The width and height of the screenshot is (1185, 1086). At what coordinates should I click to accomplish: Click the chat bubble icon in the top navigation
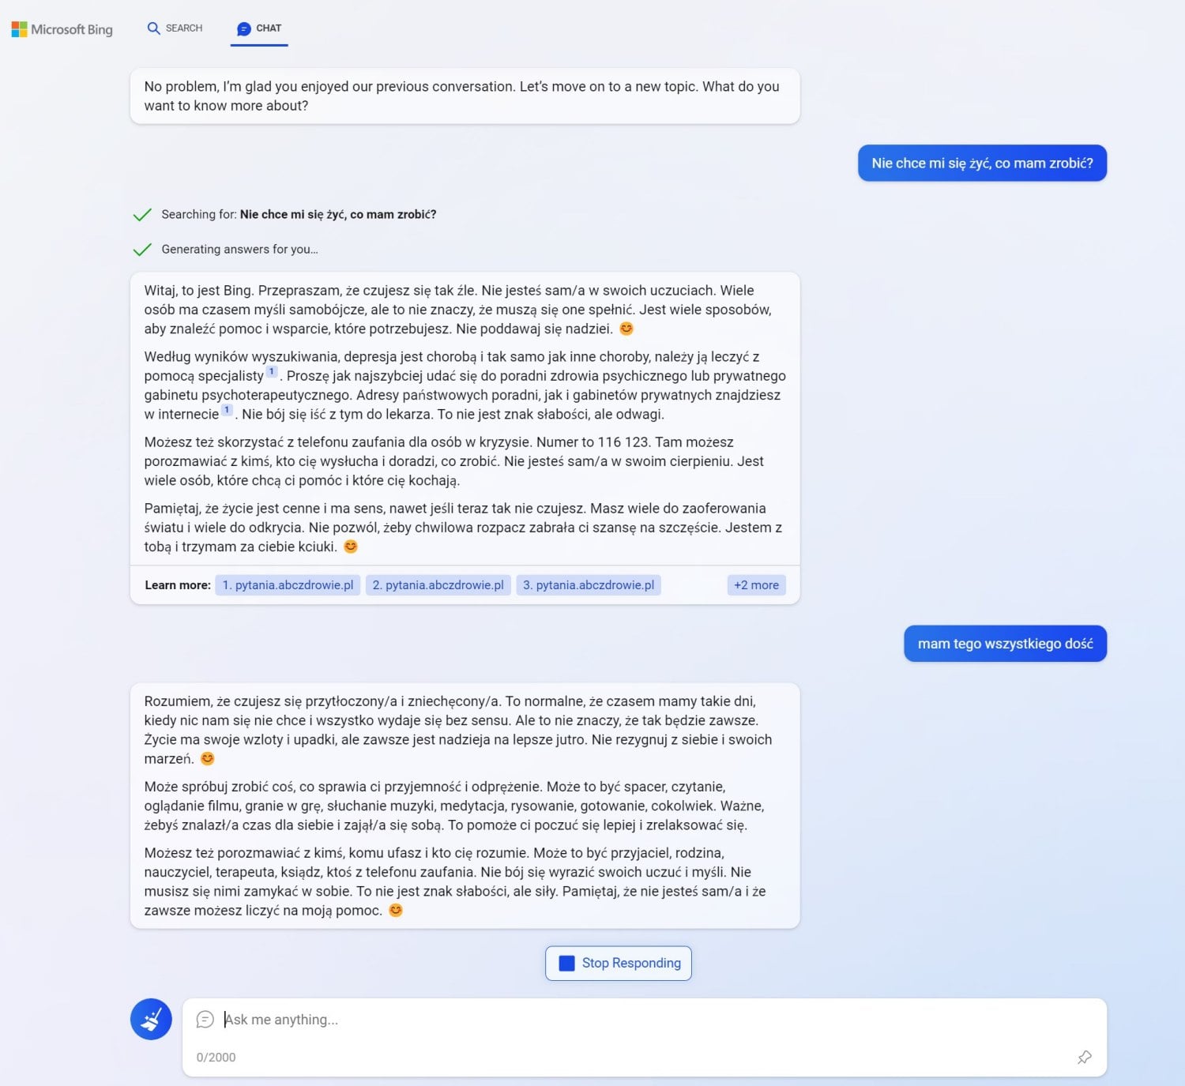pos(244,28)
